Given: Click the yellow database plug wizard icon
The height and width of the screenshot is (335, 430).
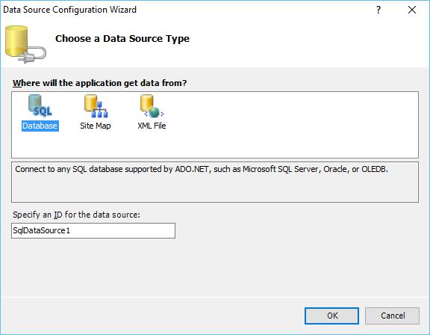Looking at the screenshot, I should (25, 44).
